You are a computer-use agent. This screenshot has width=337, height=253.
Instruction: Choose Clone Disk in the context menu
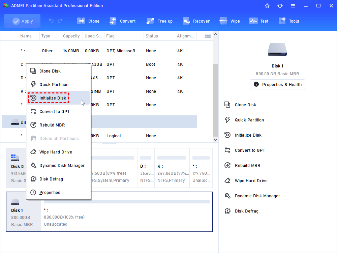(x=58, y=71)
